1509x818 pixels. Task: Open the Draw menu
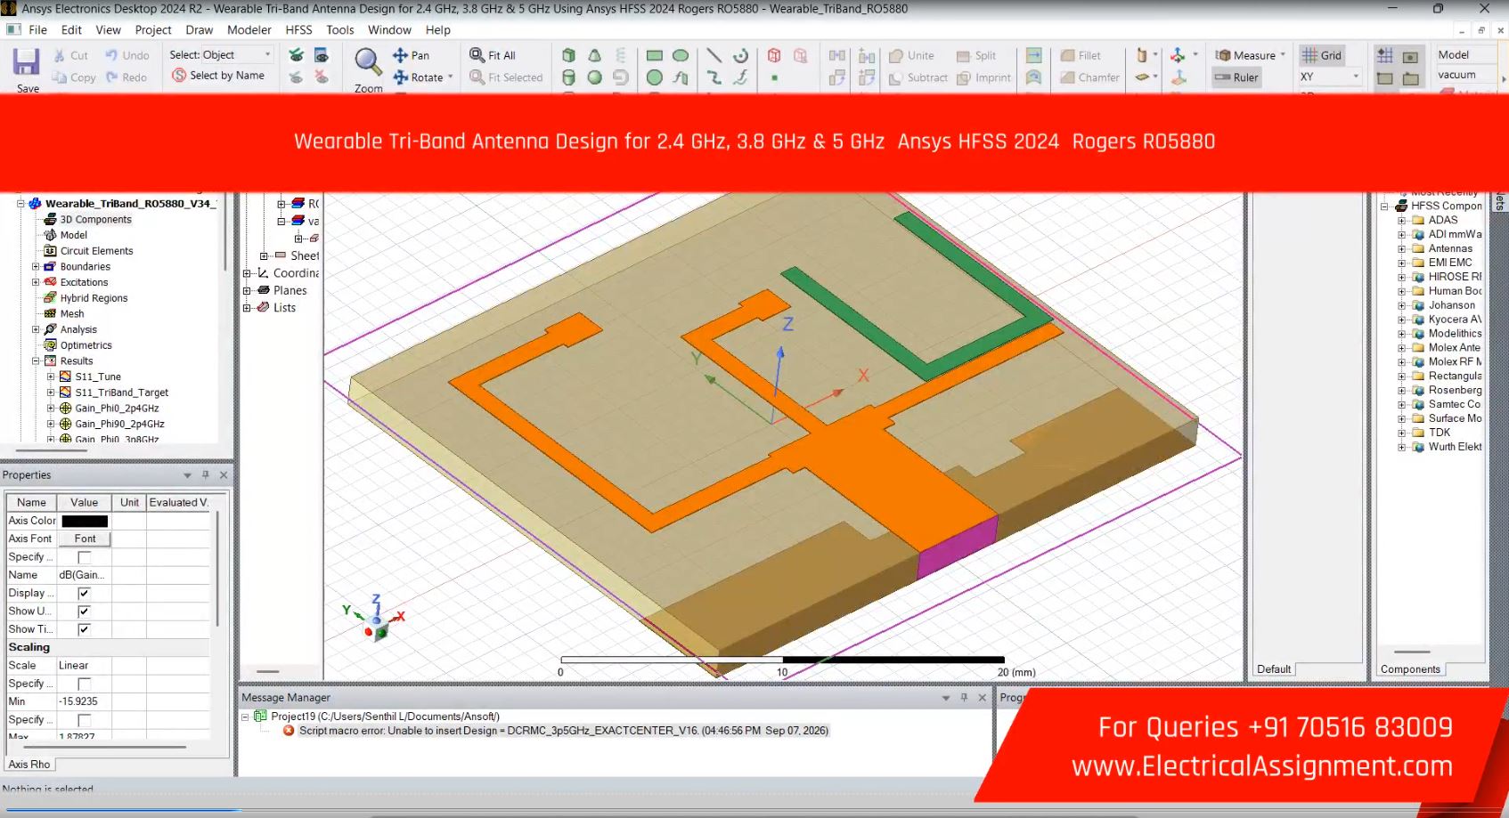click(x=200, y=29)
